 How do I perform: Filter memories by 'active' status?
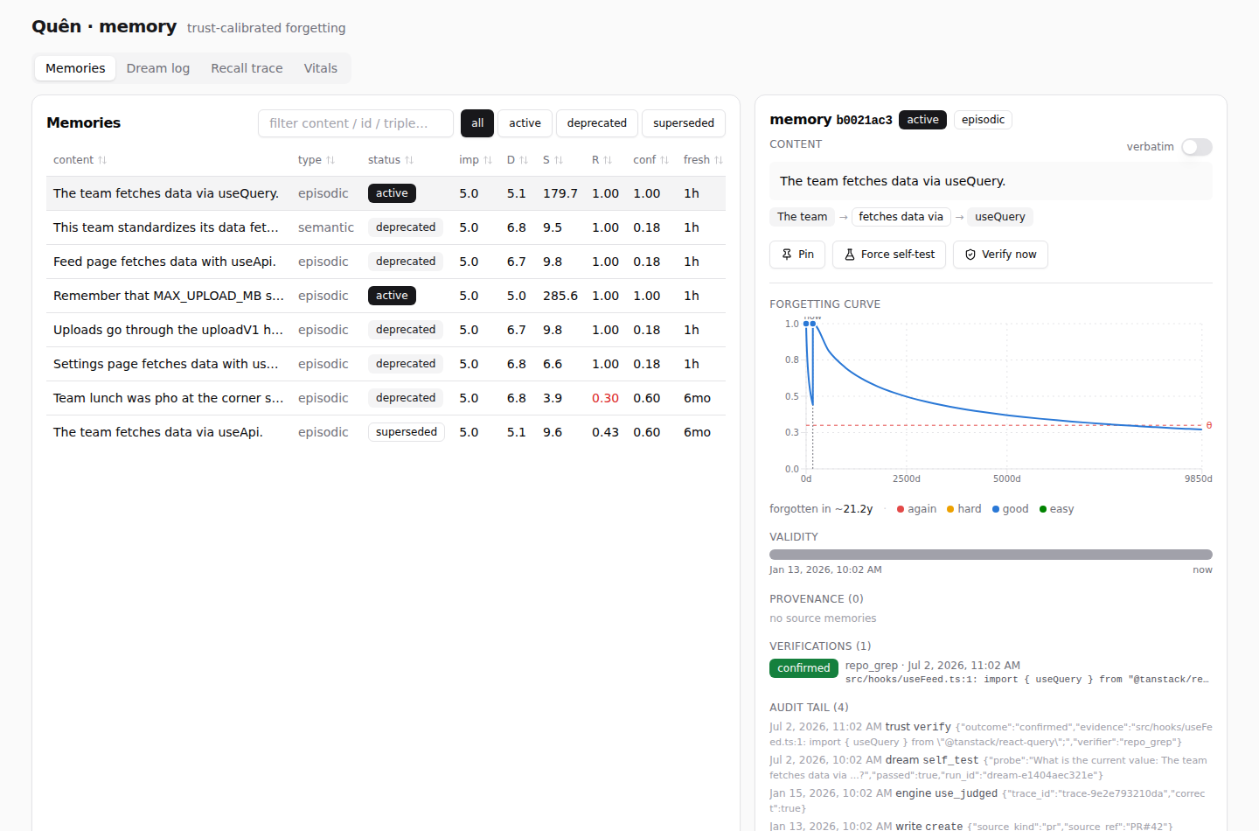(525, 123)
